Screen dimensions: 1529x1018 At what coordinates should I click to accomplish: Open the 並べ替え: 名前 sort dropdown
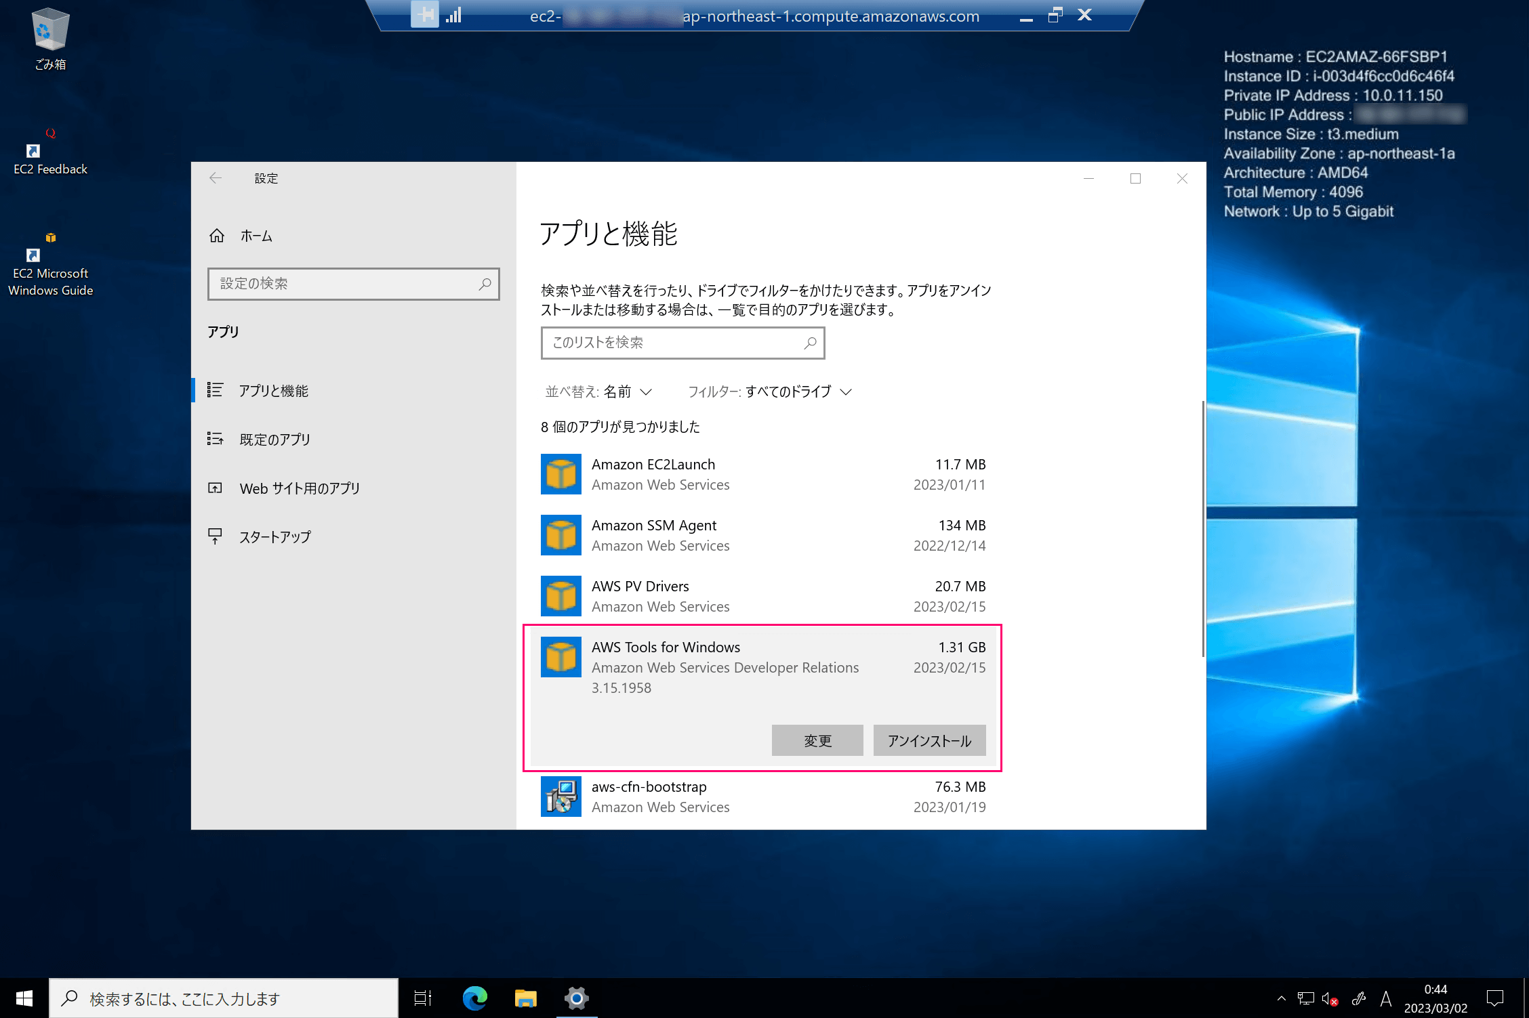coord(599,391)
